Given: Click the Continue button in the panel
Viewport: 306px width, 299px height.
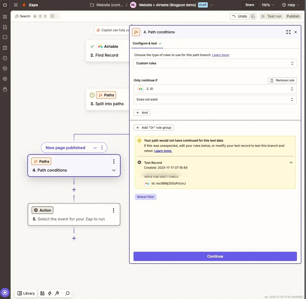Looking at the screenshot, I should point(215,256).
